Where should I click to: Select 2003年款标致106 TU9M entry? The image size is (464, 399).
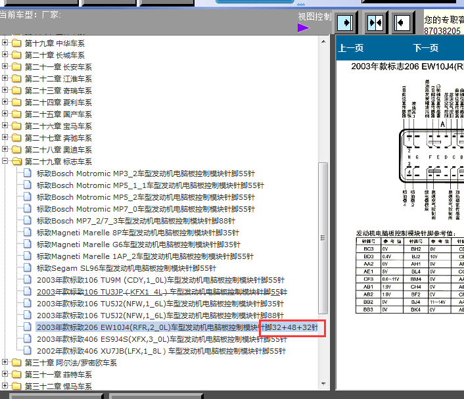point(160,280)
